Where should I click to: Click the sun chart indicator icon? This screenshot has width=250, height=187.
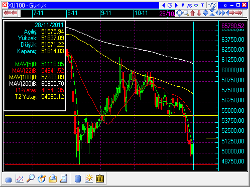(89, 178)
